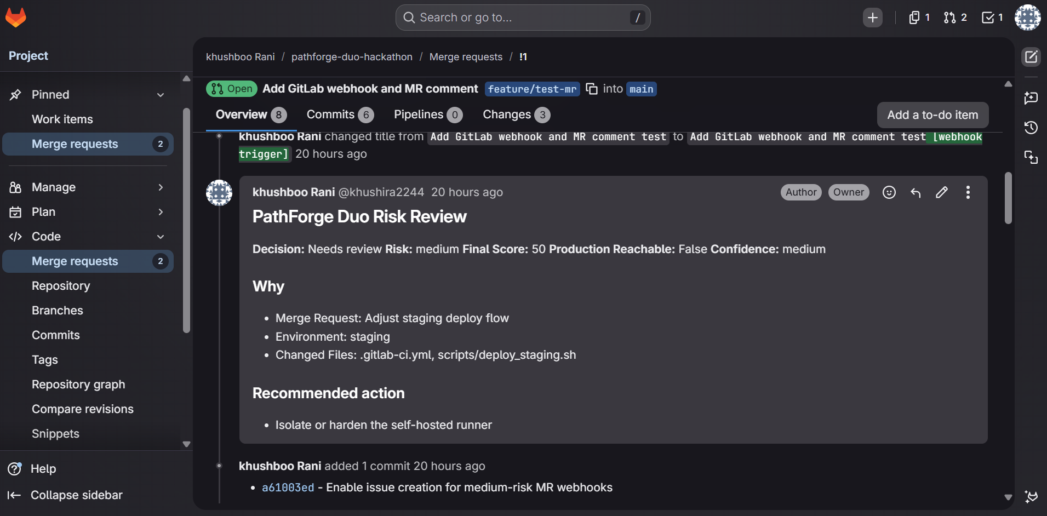Image resolution: width=1047 pixels, height=516 pixels.
Task: Click the history clock icon in right sidebar
Action: click(1031, 128)
